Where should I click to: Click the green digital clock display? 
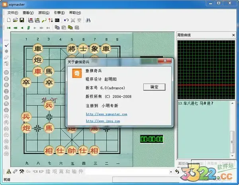pyautogui.click(x=152, y=139)
